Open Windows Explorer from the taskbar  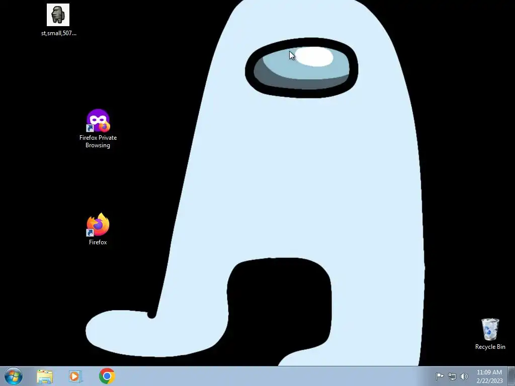pos(45,376)
